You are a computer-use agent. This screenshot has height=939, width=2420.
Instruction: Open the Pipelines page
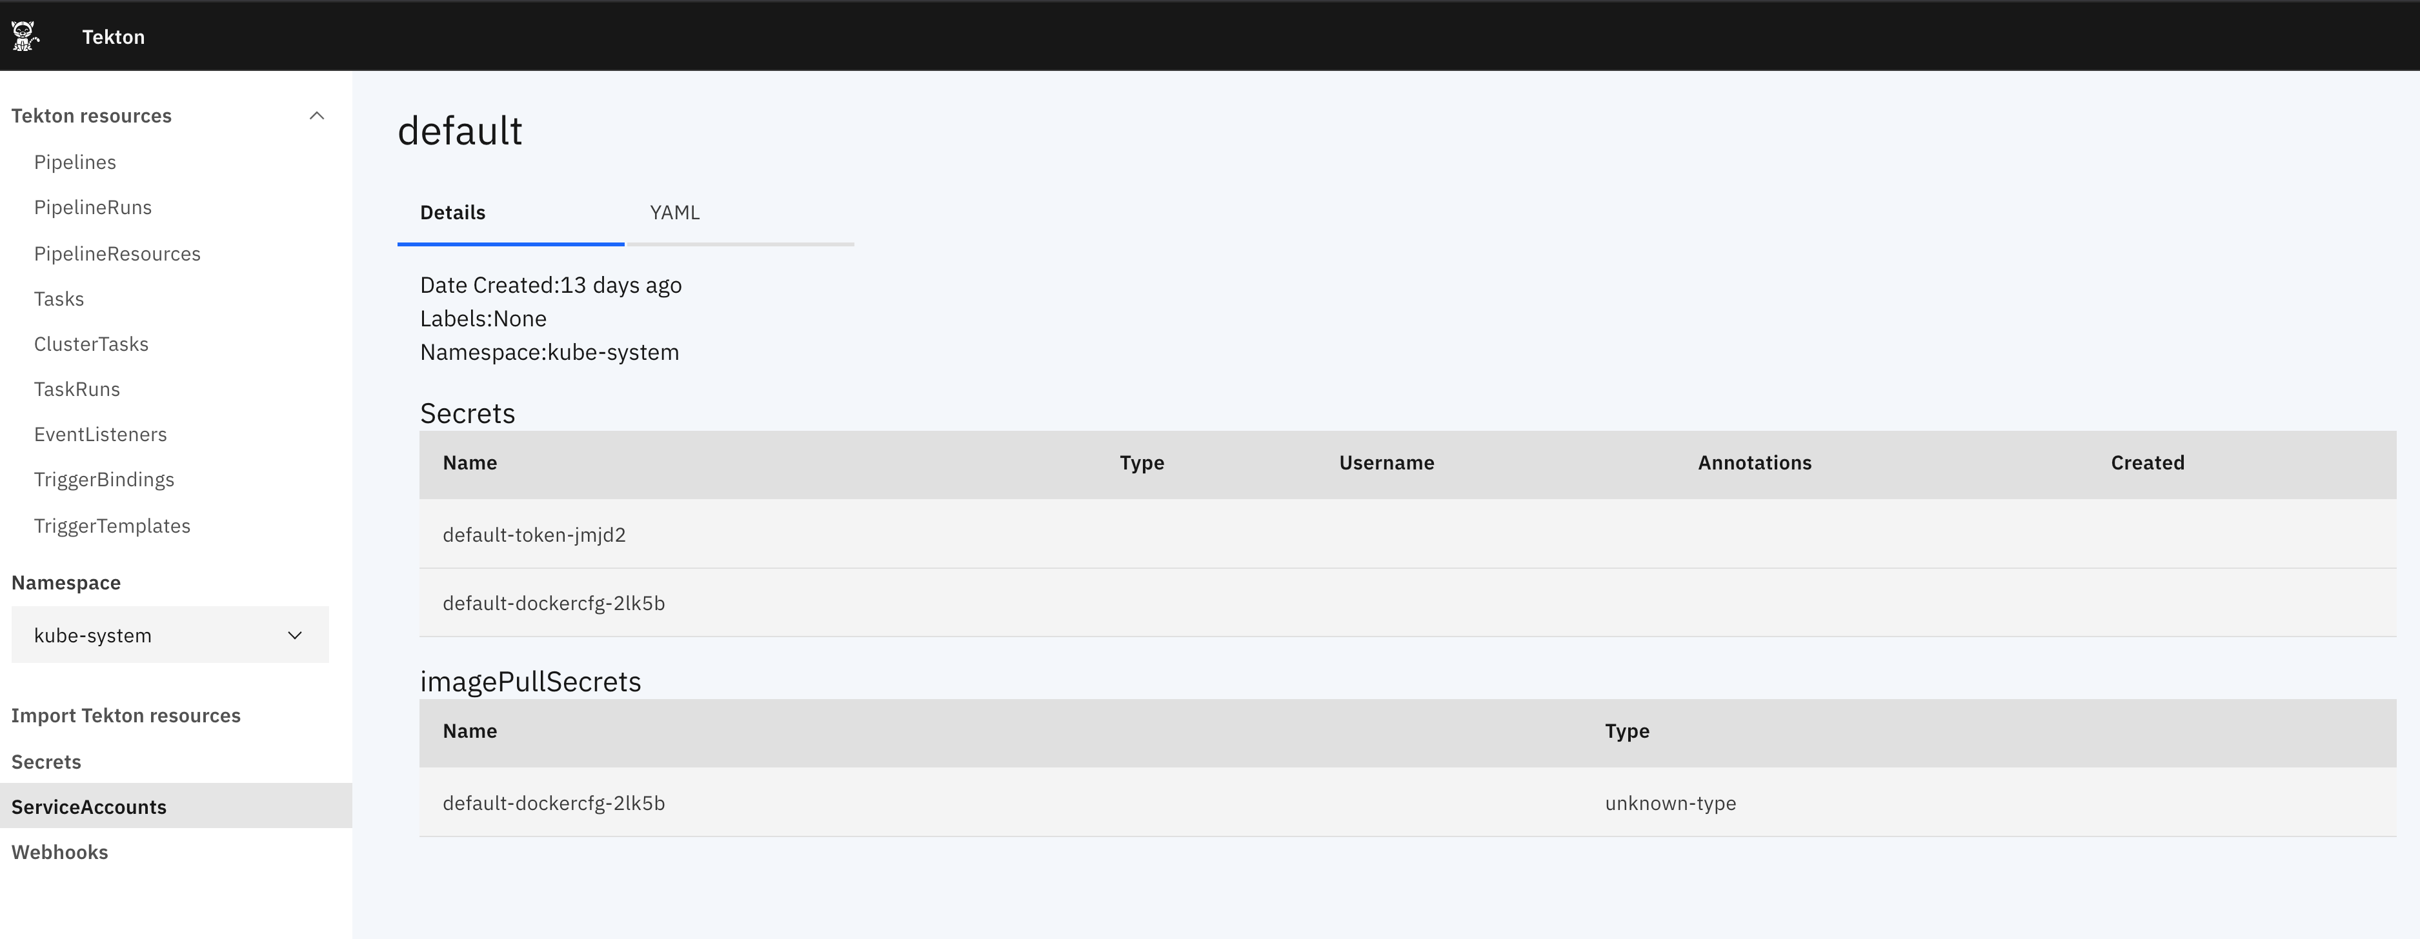[x=74, y=161]
